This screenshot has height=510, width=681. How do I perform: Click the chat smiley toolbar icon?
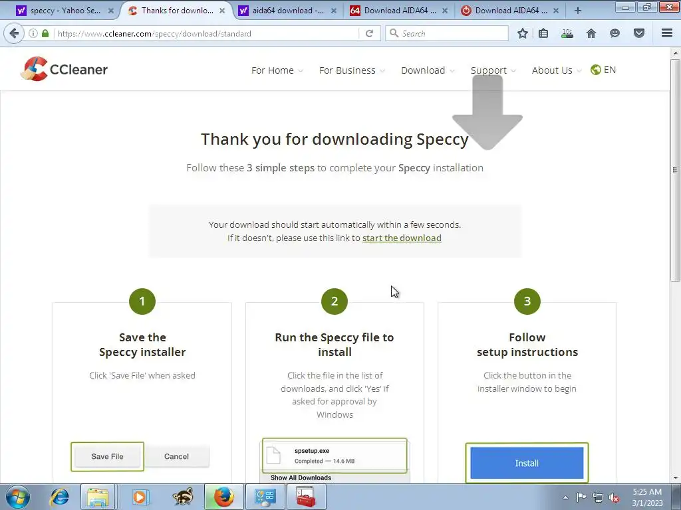[614, 33]
